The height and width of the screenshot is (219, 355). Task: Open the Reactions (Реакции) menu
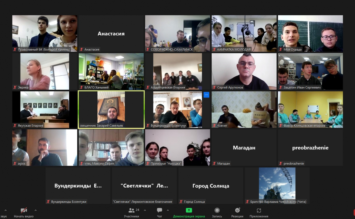point(237,210)
